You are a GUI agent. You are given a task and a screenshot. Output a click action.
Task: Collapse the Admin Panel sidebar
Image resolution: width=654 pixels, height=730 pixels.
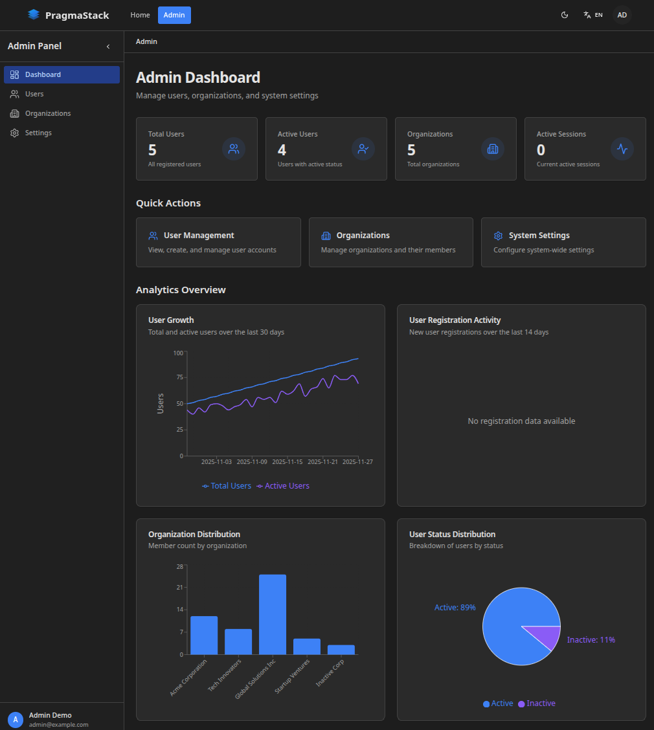pyautogui.click(x=107, y=46)
